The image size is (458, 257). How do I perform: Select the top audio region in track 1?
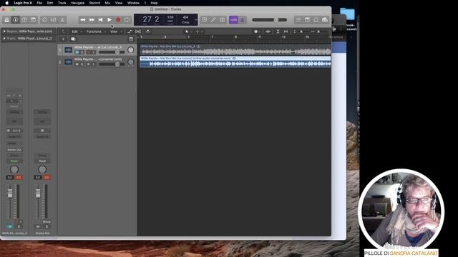[x=235, y=50]
